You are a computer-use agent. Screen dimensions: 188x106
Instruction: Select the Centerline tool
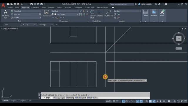(99, 13)
